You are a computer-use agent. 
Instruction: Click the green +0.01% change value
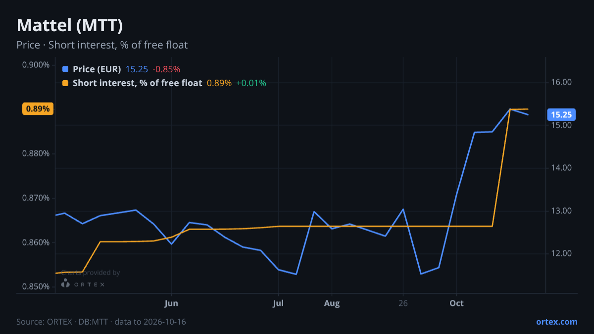[x=251, y=83]
